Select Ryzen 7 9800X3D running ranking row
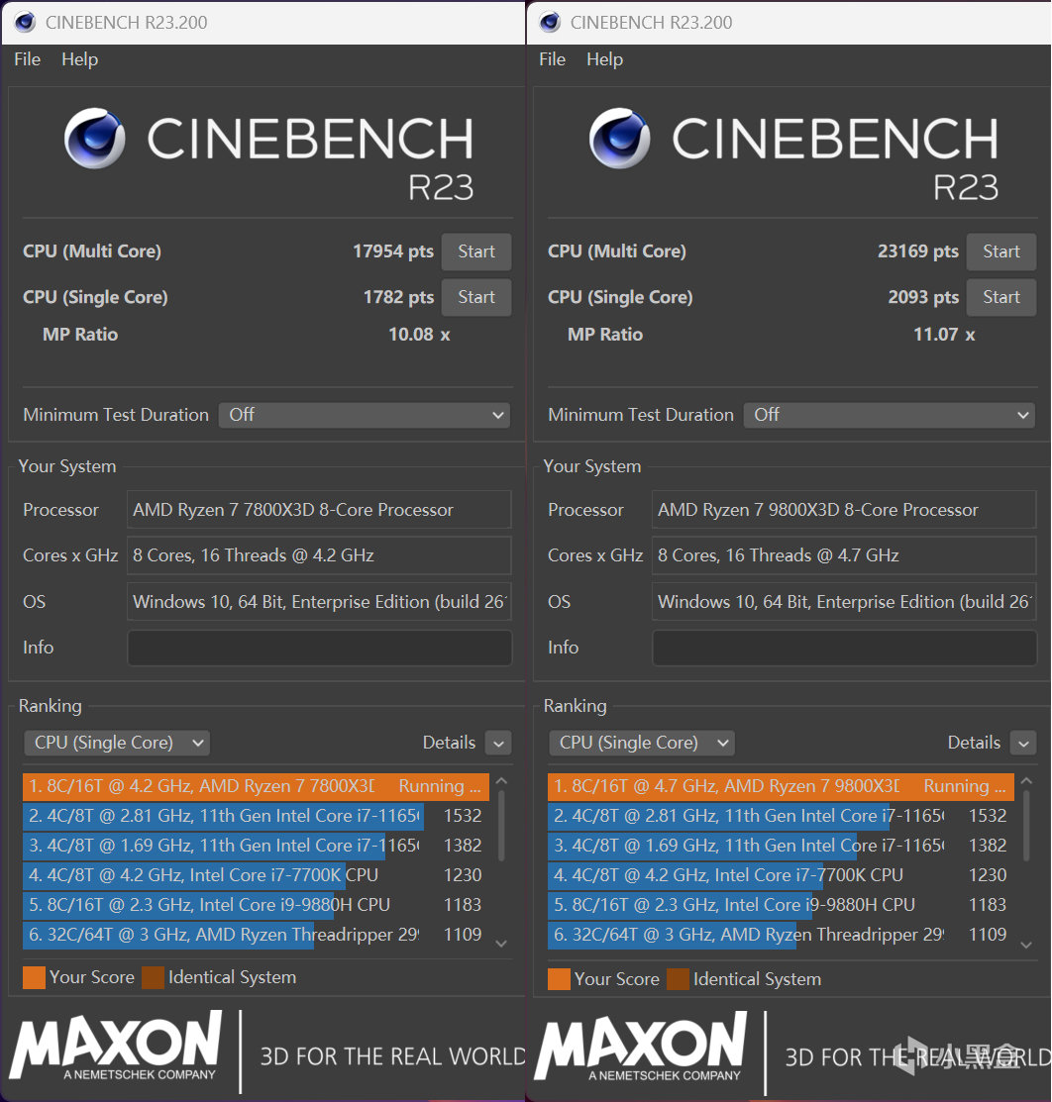The width and height of the screenshot is (1052, 1102). [781, 786]
